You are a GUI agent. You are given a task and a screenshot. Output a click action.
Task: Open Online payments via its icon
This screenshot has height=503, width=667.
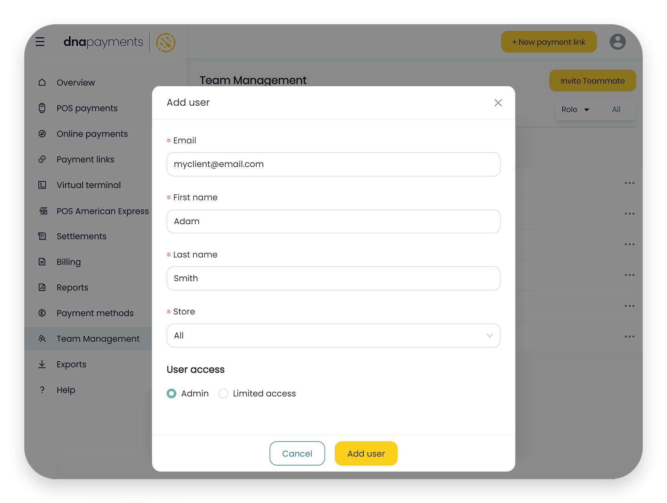[x=42, y=134]
